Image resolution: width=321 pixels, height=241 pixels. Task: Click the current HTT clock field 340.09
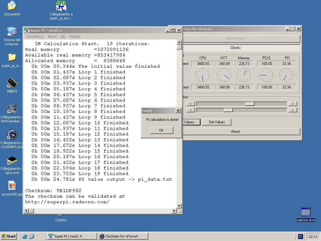tap(224, 64)
